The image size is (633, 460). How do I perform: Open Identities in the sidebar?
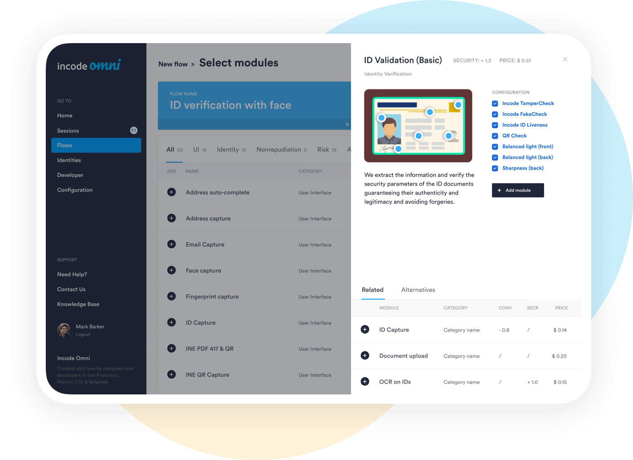69,160
